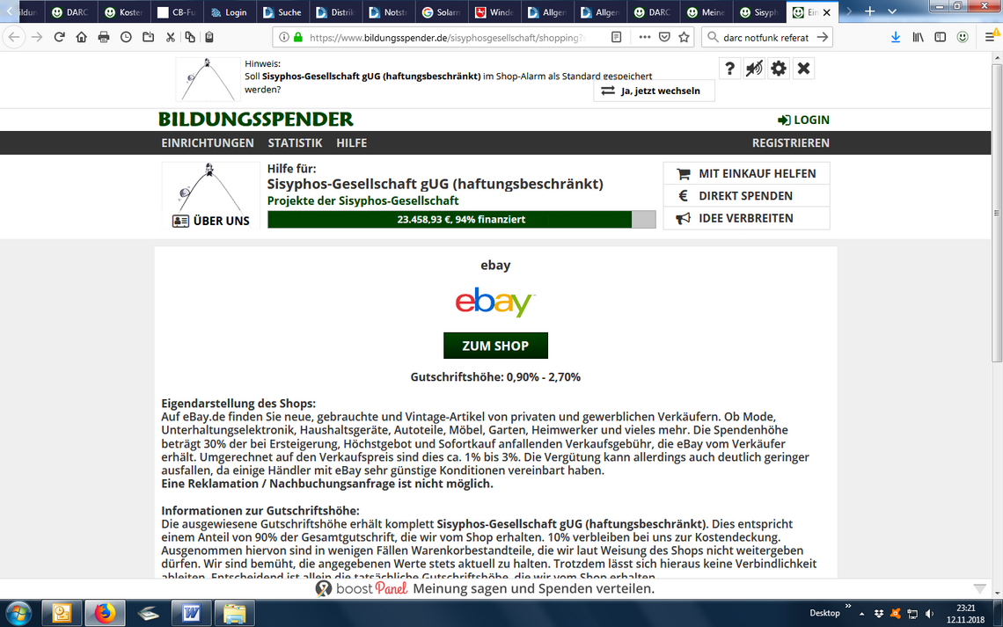
Task: Close the Shop-Alarm notification bar
Action: (803, 69)
